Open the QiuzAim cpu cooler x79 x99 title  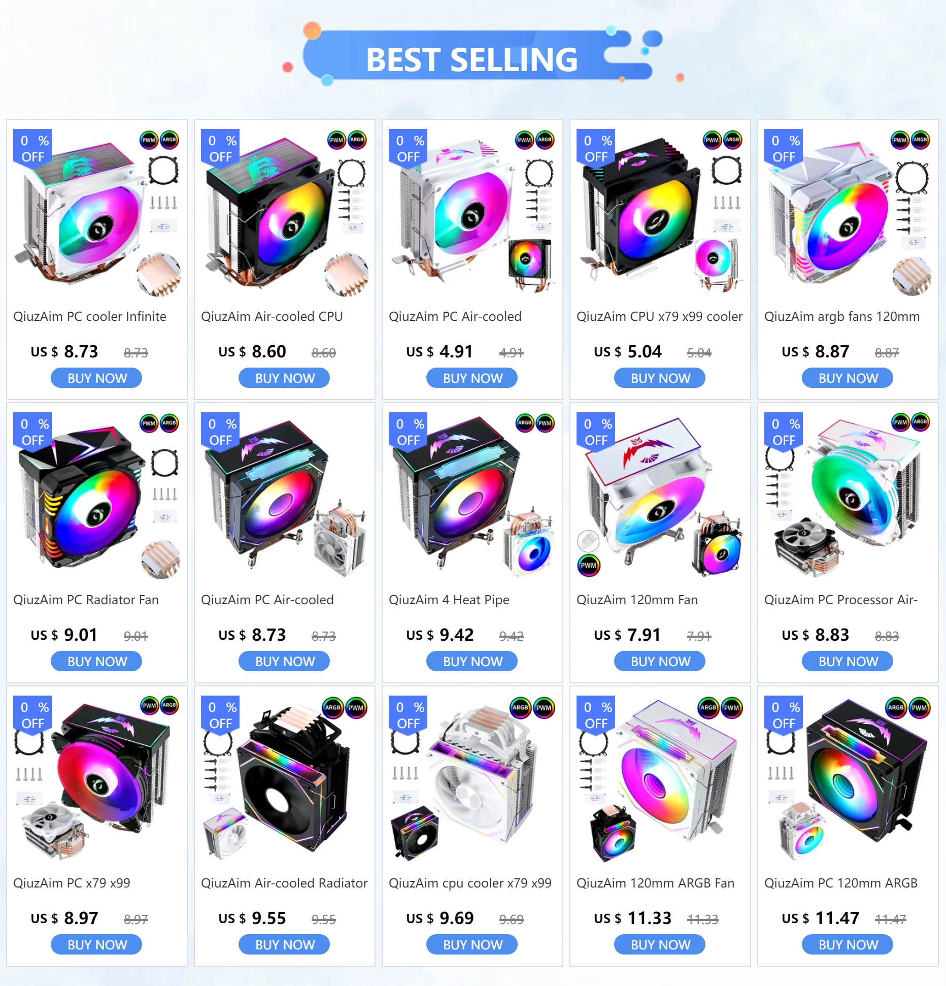tap(470, 883)
